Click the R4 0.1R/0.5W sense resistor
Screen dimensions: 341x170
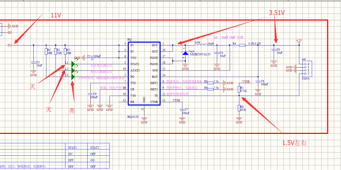(x=242, y=45)
